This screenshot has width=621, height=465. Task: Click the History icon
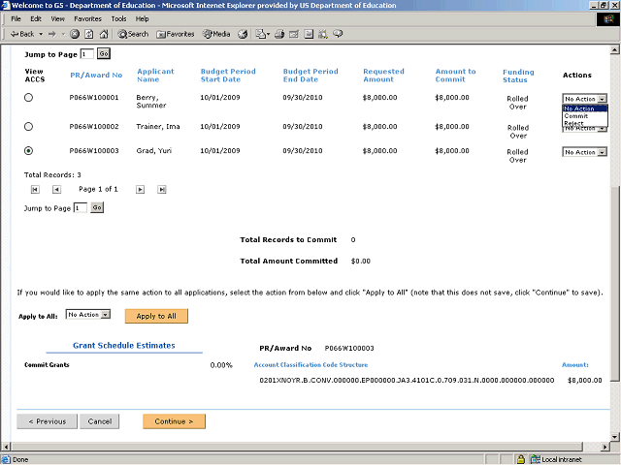pyautogui.click(x=243, y=34)
